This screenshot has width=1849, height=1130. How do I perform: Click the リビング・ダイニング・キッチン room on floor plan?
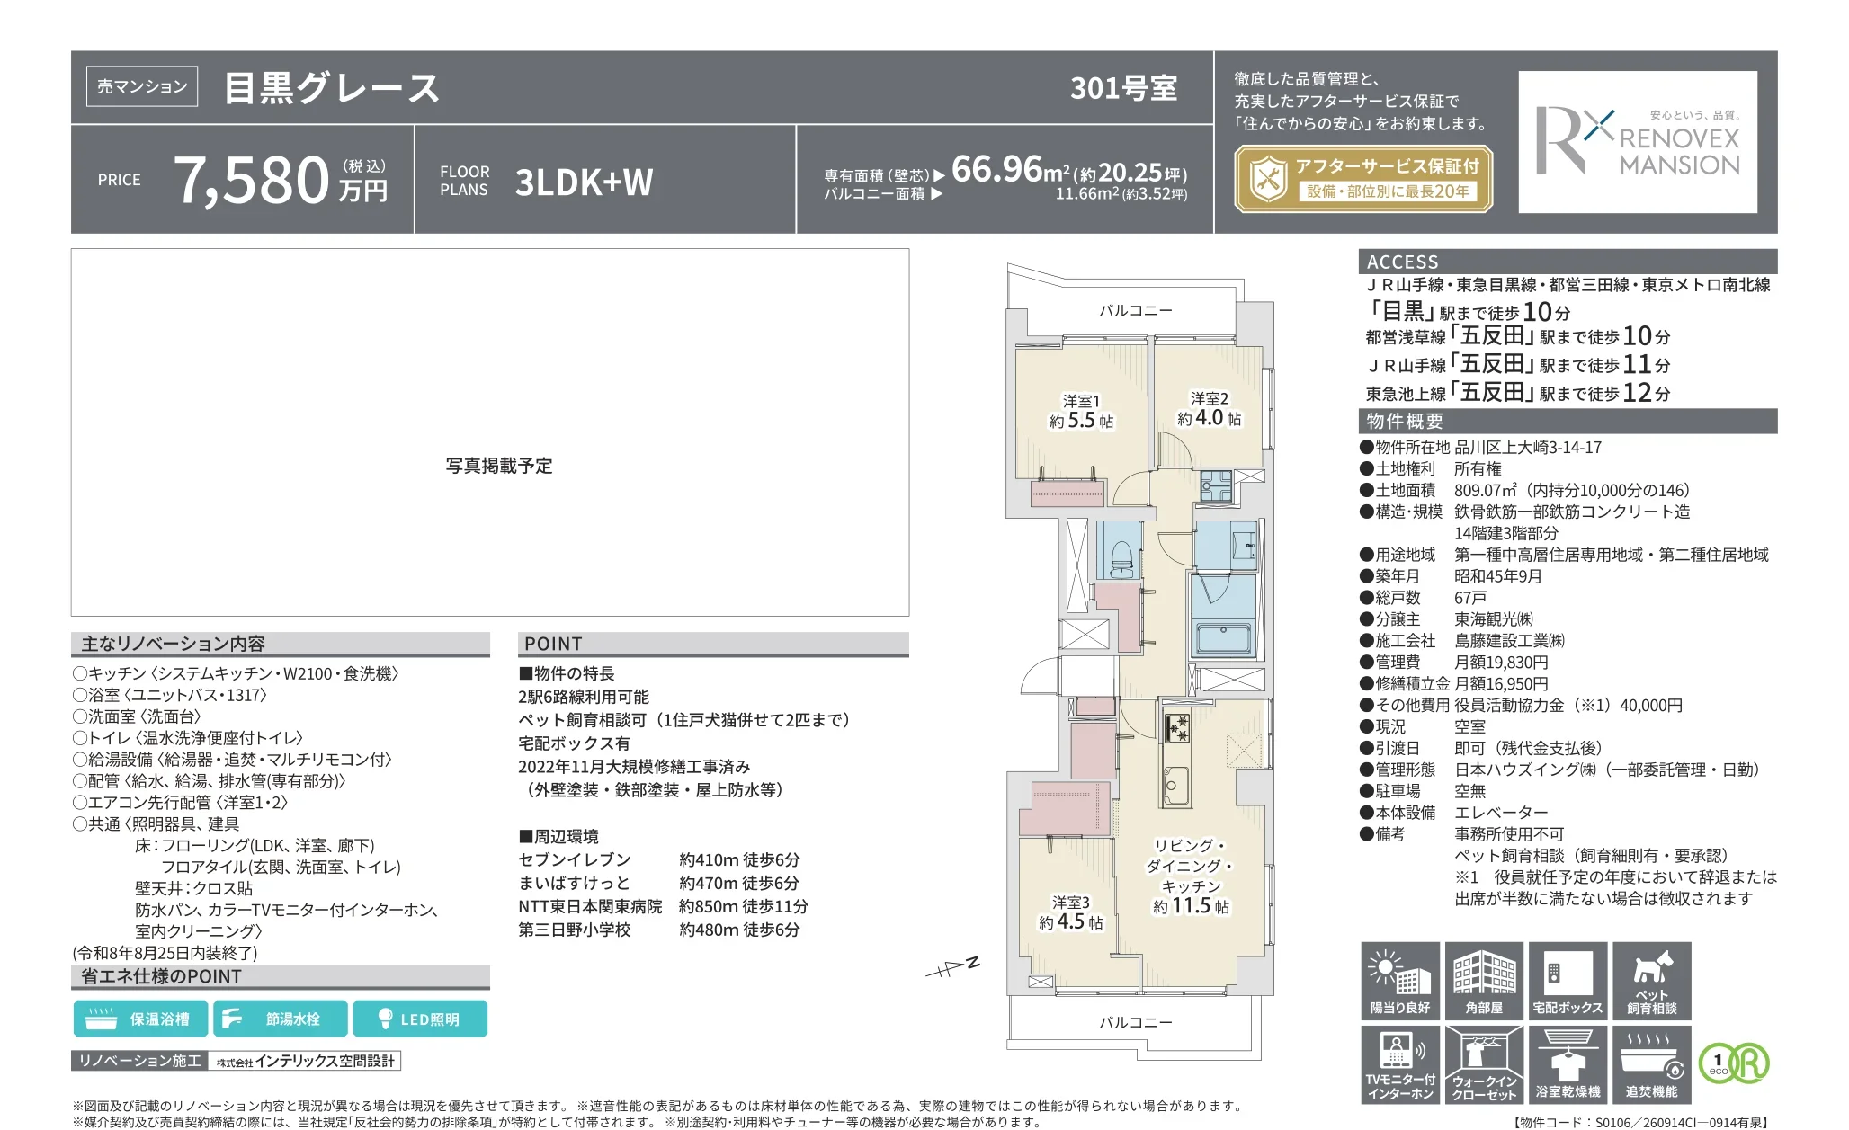click(x=1192, y=876)
